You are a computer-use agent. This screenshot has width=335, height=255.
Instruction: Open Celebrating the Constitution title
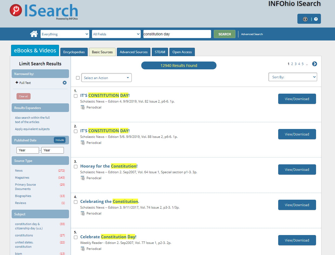pyautogui.click(x=110, y=201)
